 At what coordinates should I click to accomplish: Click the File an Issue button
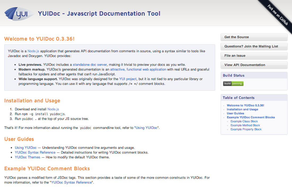tap(254, 56)
